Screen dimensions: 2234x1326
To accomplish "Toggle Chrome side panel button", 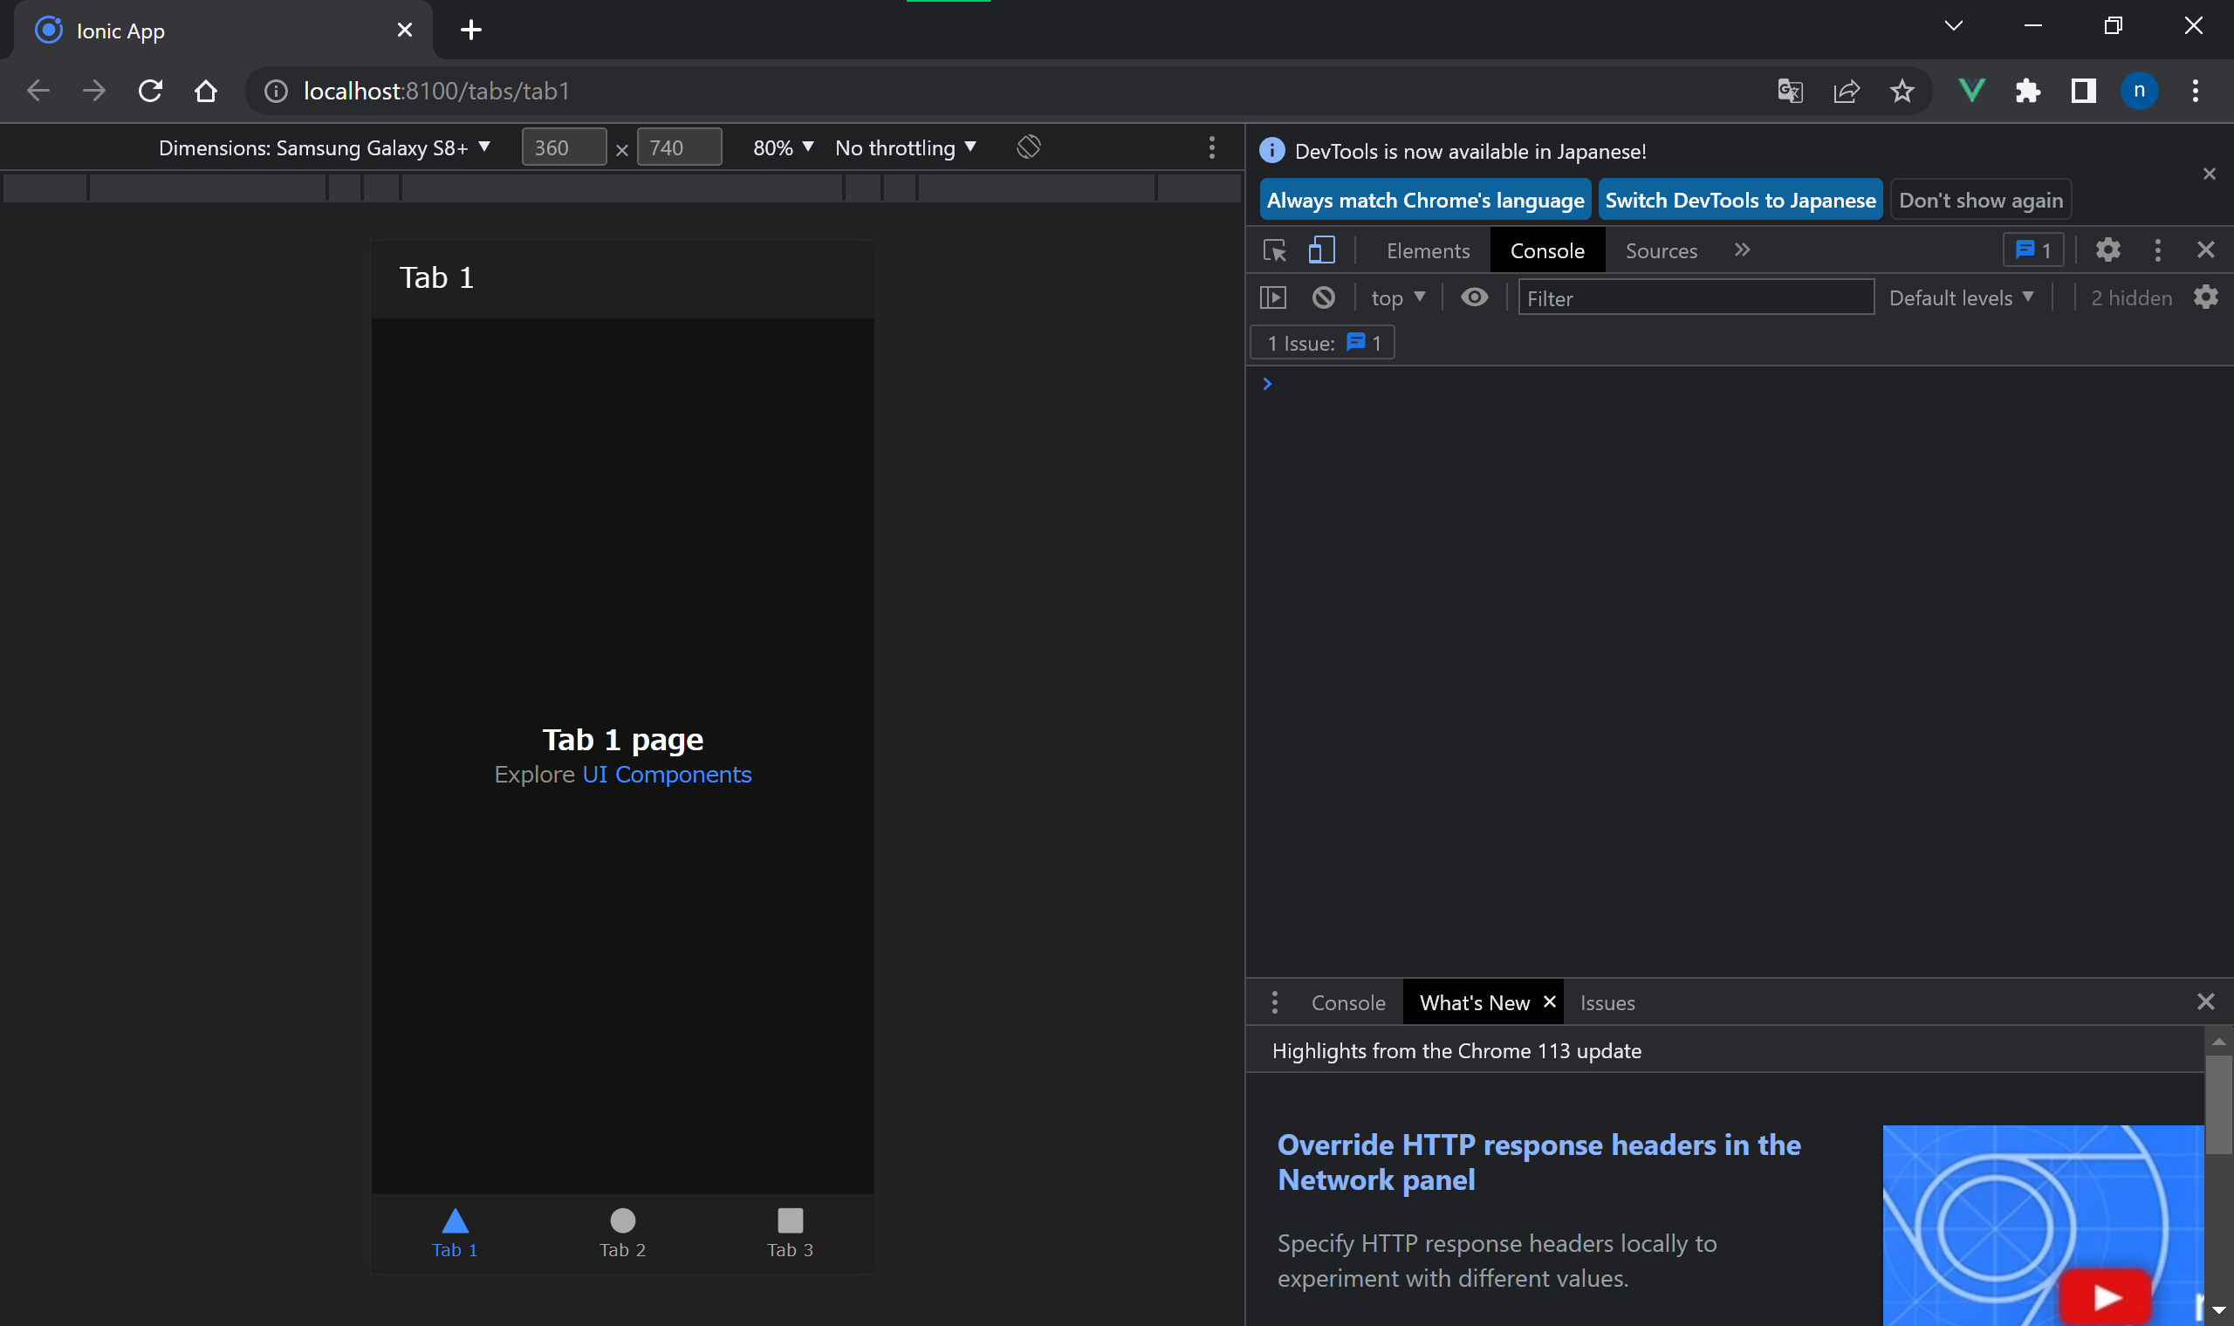I will [x=2083, y=90].
